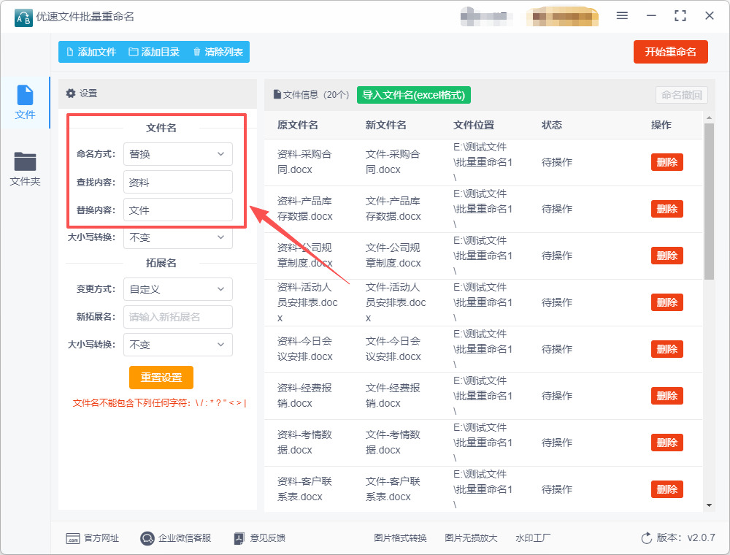Expand filename 大小写转换 dropdown under 替换内容
Image resolution: width=730 pixels, height=555 pixels.
click(x=177, y=237)
